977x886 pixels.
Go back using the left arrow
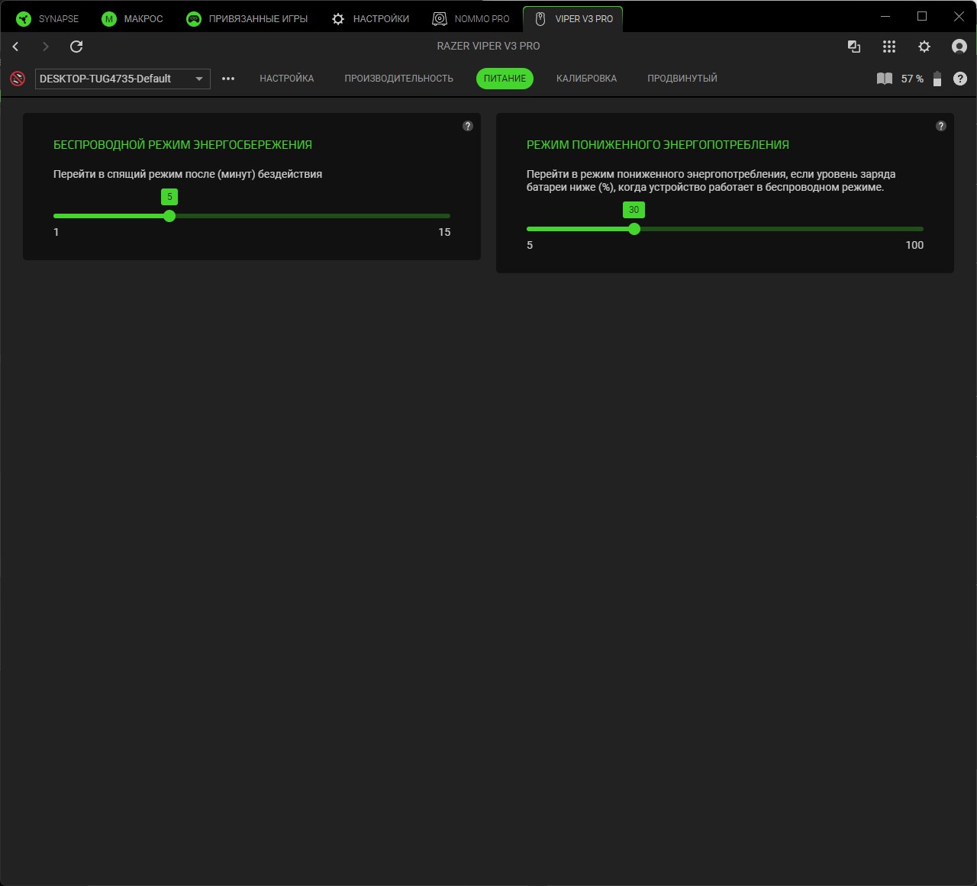tap(15, 47)
